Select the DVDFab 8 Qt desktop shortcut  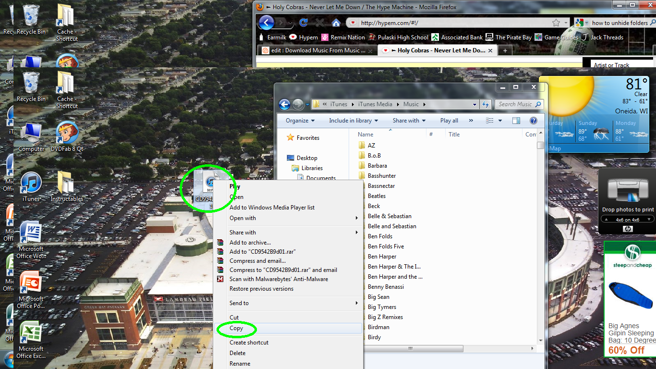(67, 137)
